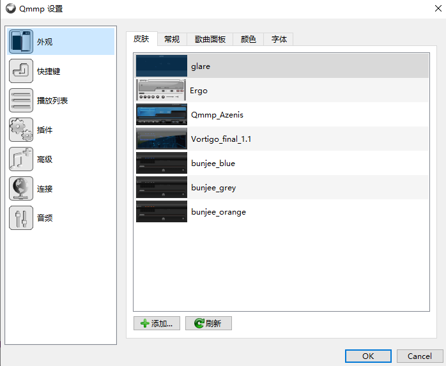Click the 连接 sidebar label
Image resolution: width=446 pixels, height=366 pixels.
[x=45, y=188]
